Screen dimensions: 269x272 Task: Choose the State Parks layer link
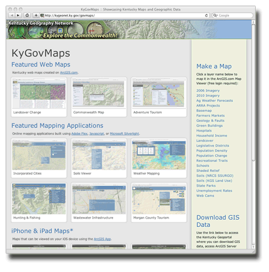(206, 186)
